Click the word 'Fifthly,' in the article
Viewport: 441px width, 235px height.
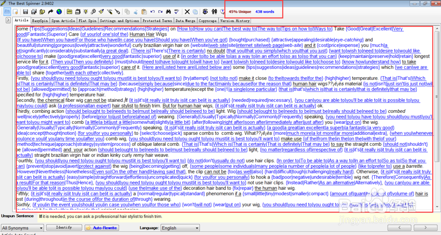click(x=22, y=194)
